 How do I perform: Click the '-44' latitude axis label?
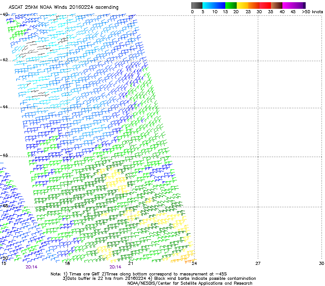point(4,107)
